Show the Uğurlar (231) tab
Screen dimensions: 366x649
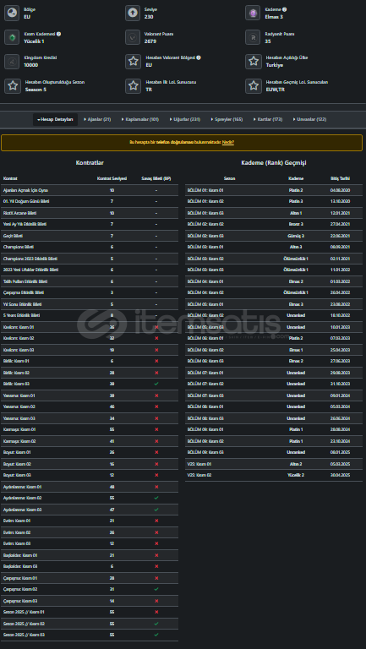click(184, 120)
